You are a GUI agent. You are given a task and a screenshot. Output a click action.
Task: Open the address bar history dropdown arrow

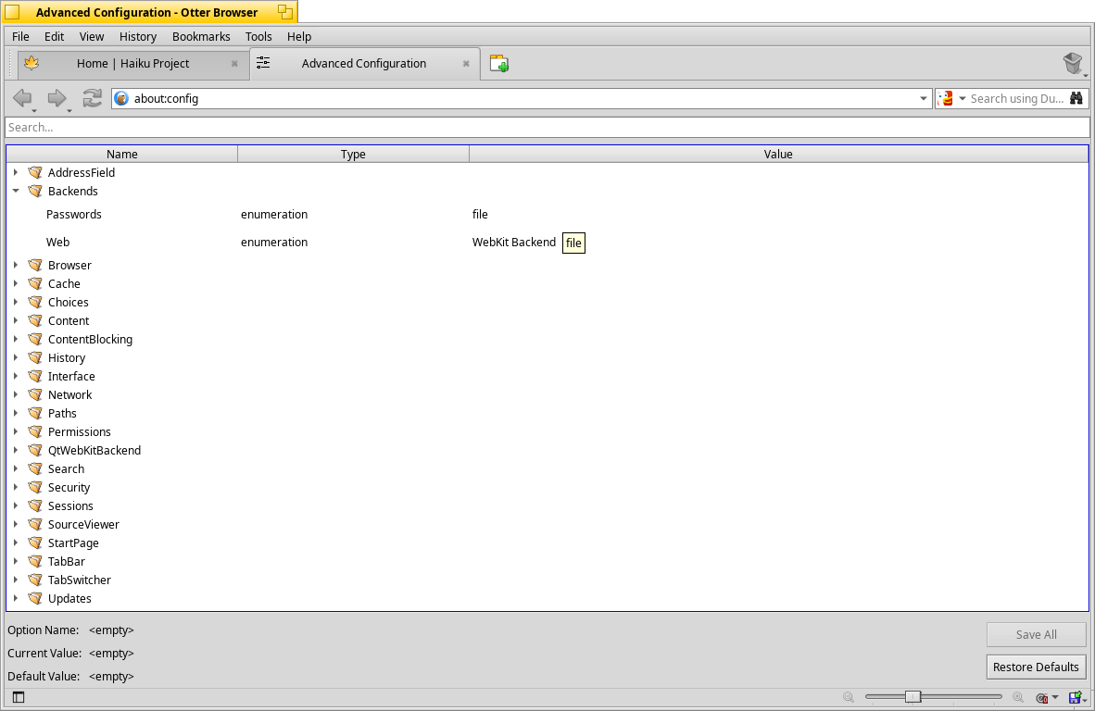[924, 98]
